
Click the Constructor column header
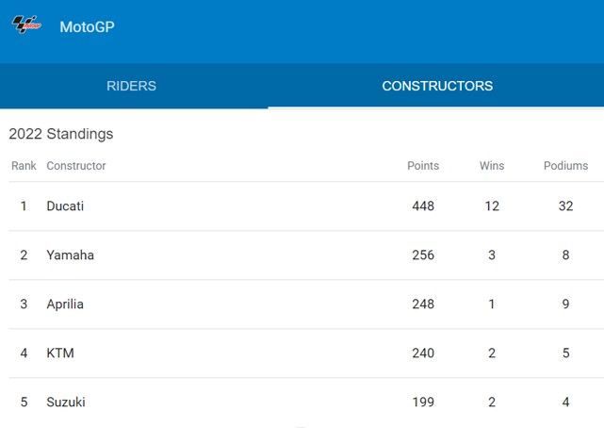point(76,166)
